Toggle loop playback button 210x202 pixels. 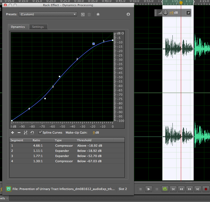(165, 189)
